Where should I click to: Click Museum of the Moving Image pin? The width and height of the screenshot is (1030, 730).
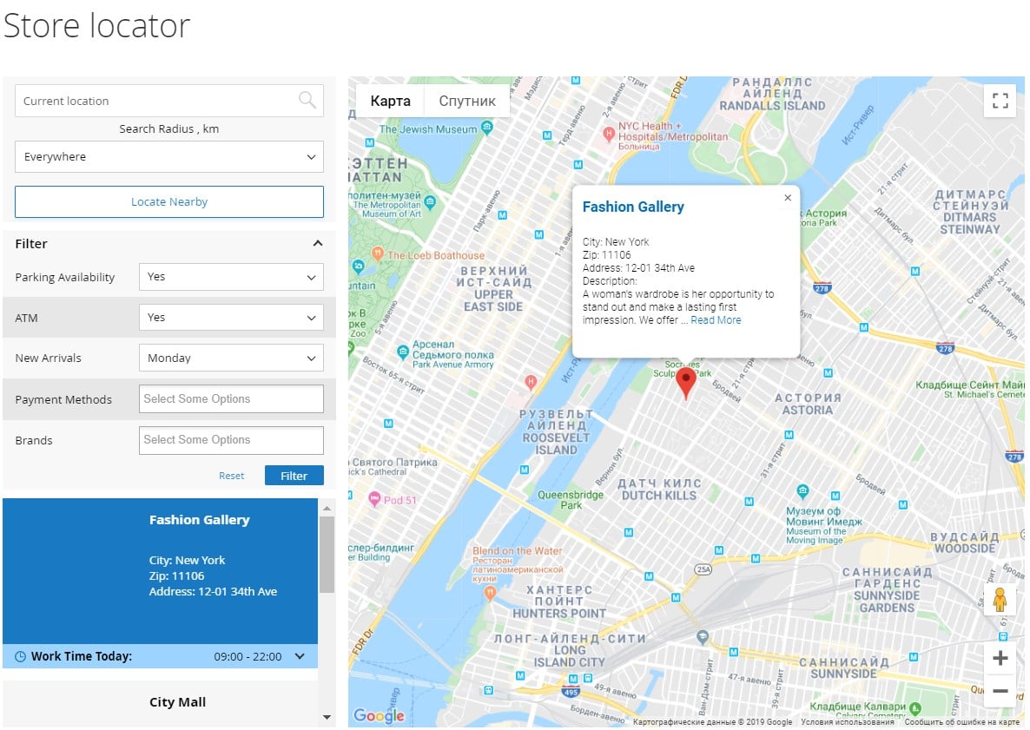[x=802, y=491]
